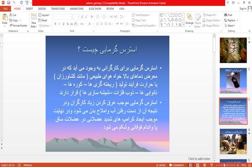The image size is (252, 167).
Task: Expand Shape Fill dropdown
Action: coord(210,15)
